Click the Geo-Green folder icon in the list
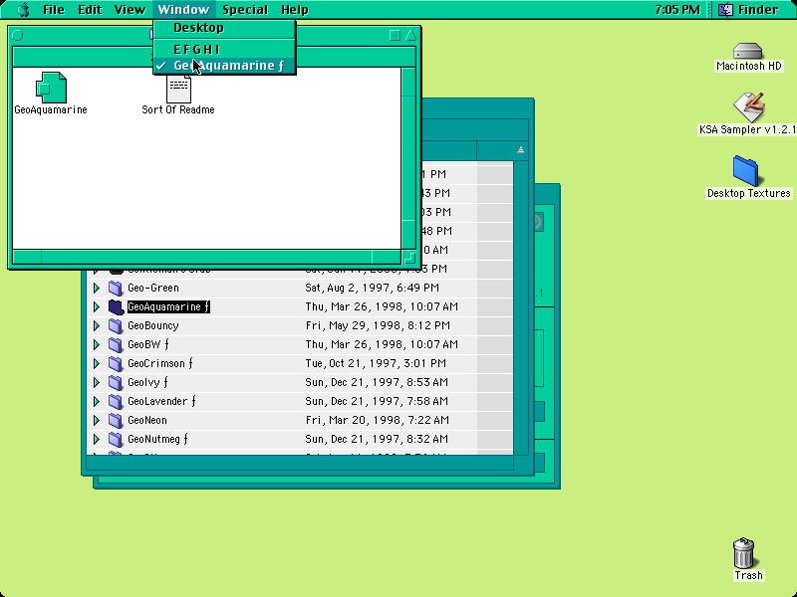 116,288
